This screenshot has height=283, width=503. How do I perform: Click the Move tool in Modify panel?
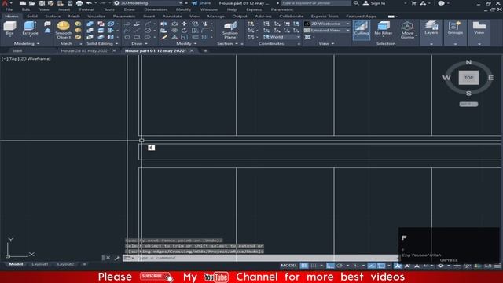click(x=184, y=24)
